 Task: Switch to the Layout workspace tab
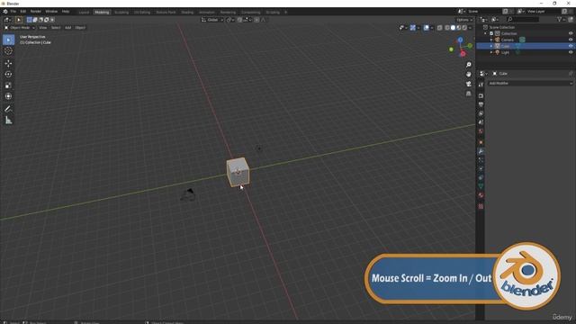[x=84, y=12]
